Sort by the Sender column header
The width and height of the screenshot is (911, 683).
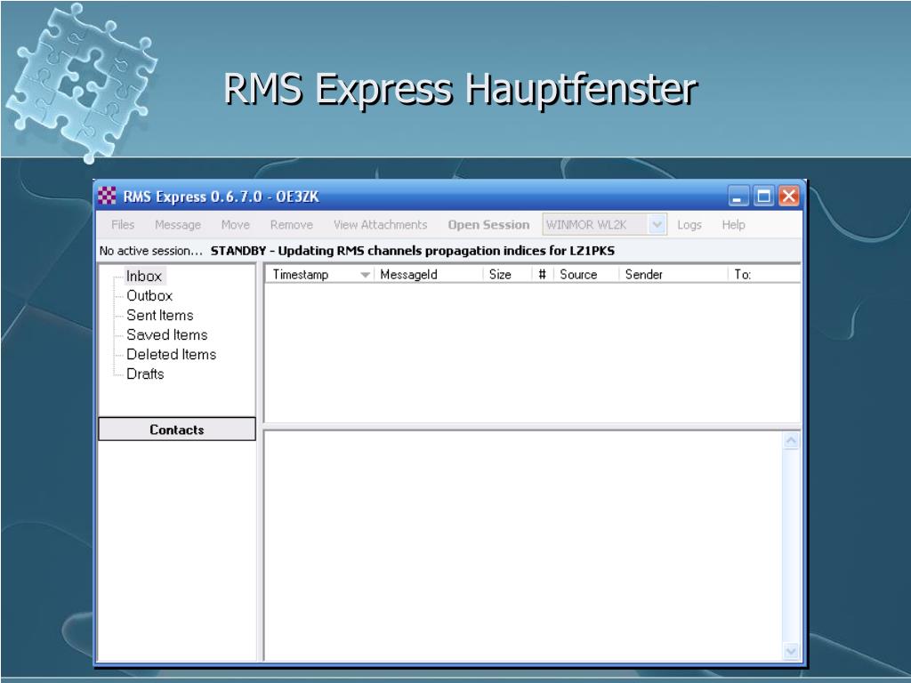(673, 275)
